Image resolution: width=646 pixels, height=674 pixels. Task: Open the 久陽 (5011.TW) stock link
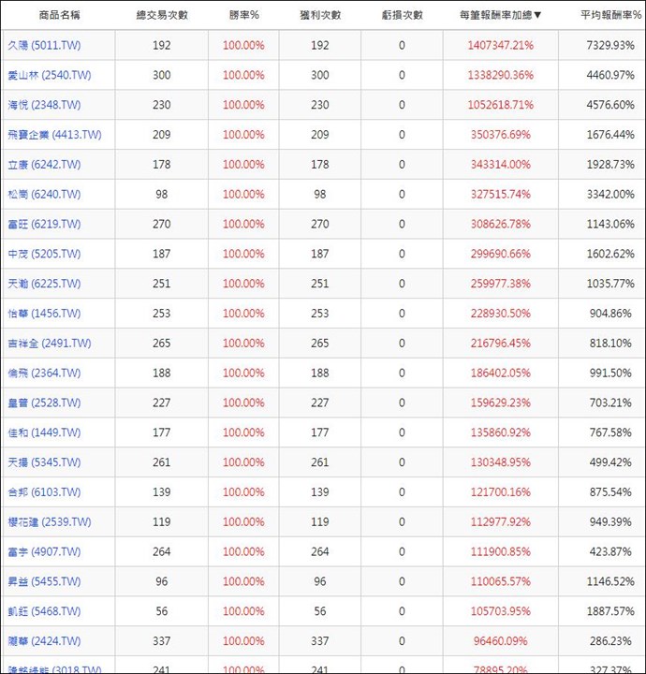43,46
